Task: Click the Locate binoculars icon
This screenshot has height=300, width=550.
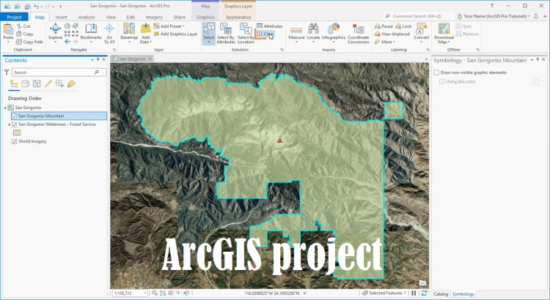Action: 313,29
